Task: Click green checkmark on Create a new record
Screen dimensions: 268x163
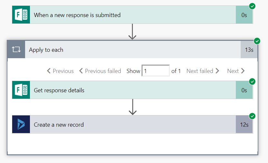Action: tap(252, 116)
